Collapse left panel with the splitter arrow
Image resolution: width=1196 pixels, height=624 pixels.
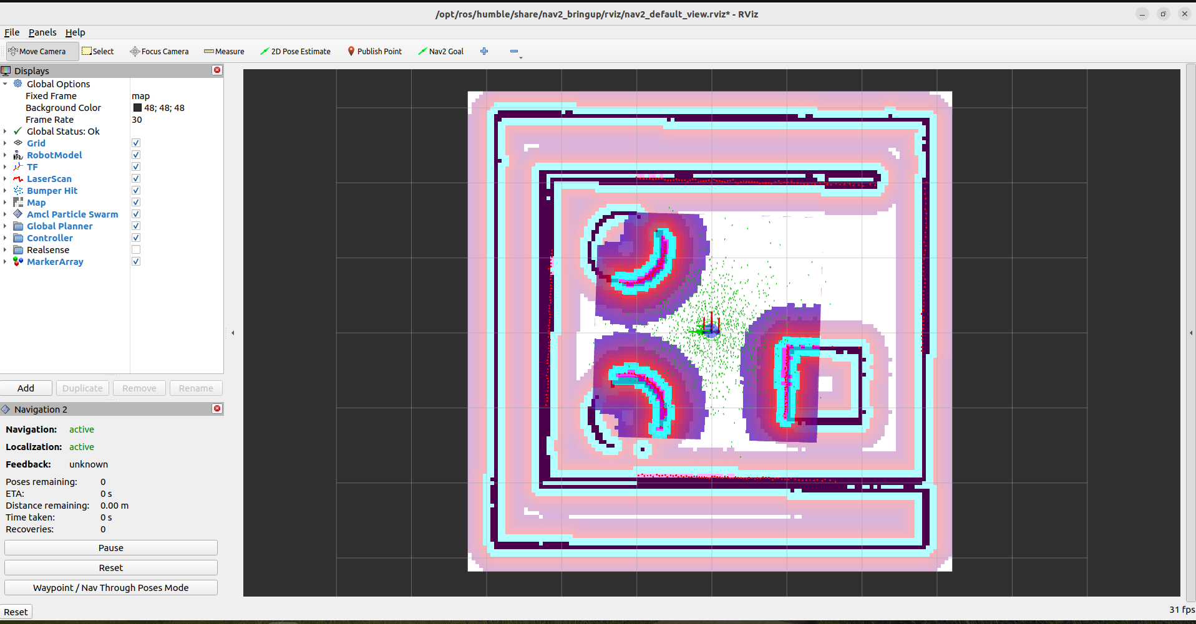(x=233, y=333)
